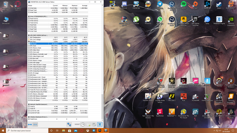This screenshot has width=237, height=133.
Task: Click the clock reset timer icon in HWiNFO
Action: point(83,125)
